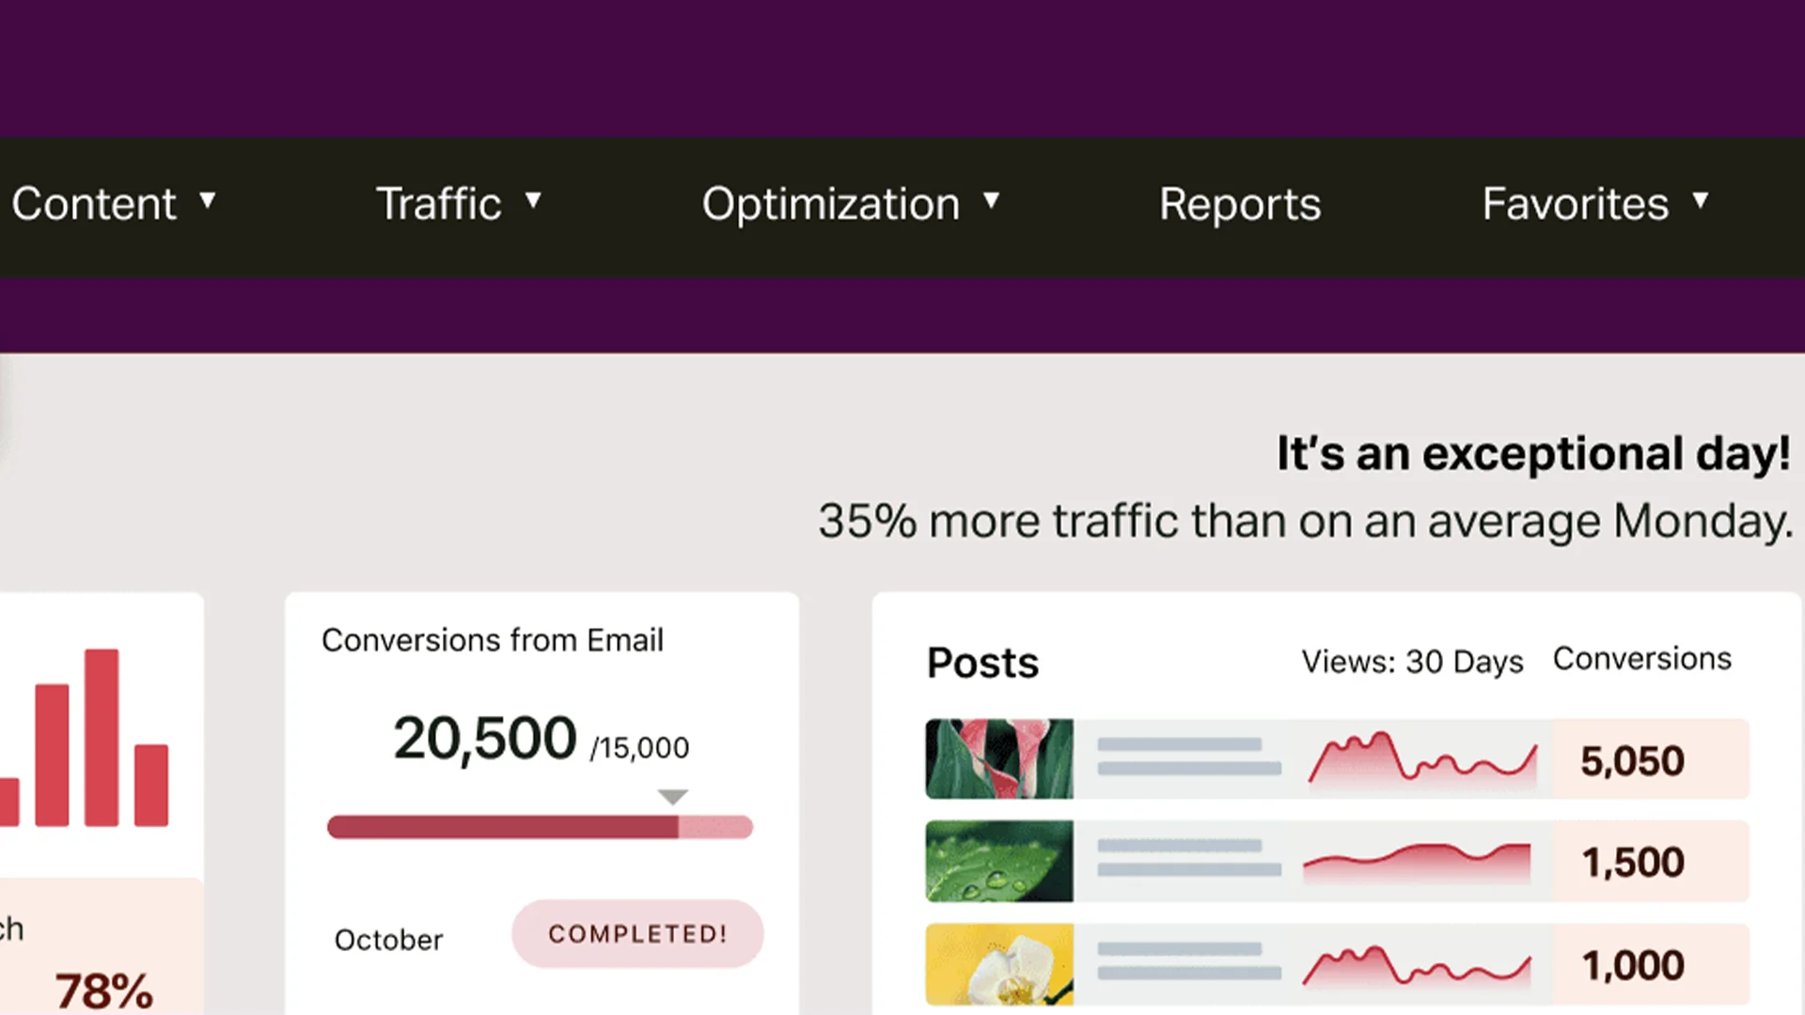Click title placeholder of orchid post
1805x1015 pixels.
point(1189,960)
